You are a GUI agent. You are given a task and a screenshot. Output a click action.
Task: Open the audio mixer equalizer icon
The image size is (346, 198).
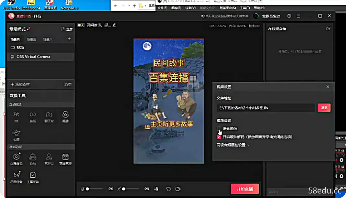pos(156,189)
